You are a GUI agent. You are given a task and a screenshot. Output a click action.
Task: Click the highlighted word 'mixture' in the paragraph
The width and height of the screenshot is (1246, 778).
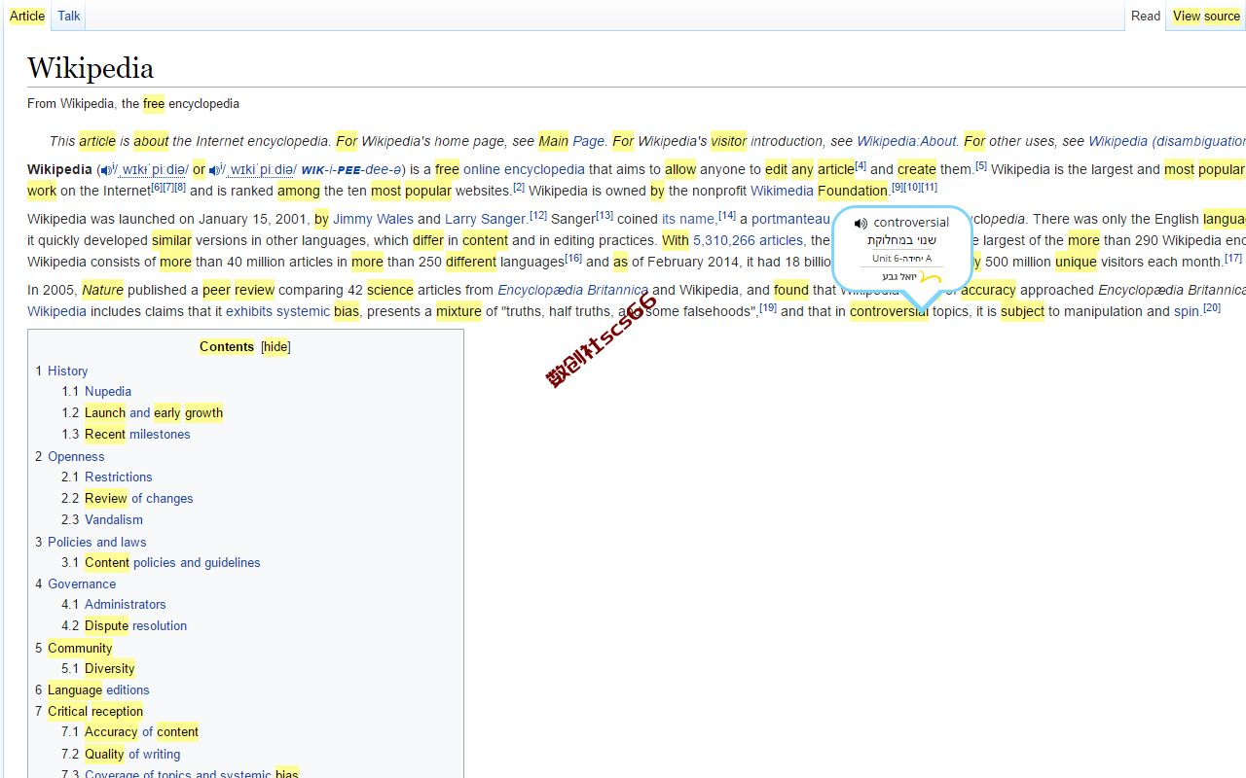coord(458,311)
